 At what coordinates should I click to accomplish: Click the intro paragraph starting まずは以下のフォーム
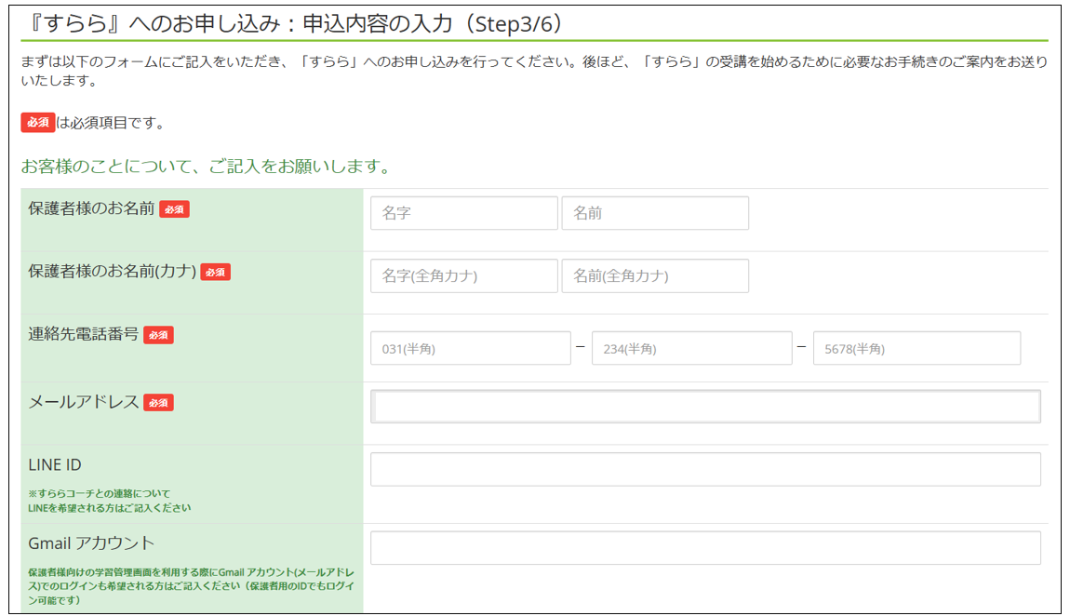coord(534,71)
